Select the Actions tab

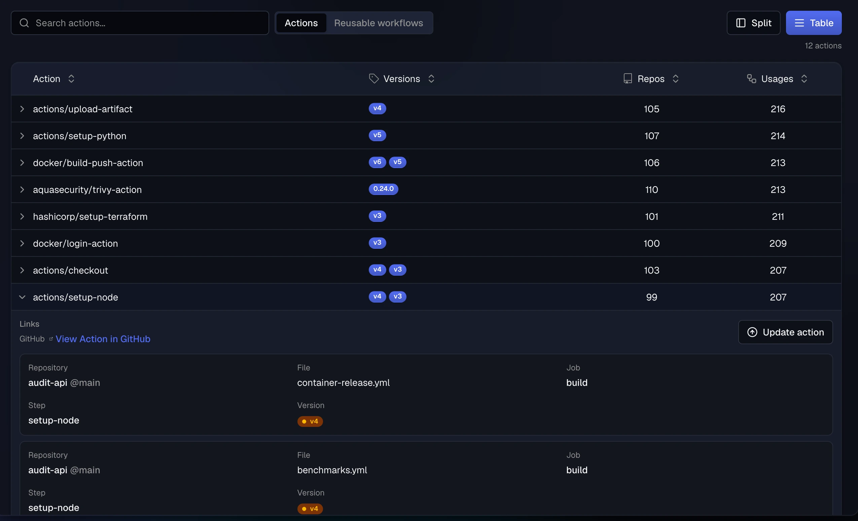tap(301, 23)
